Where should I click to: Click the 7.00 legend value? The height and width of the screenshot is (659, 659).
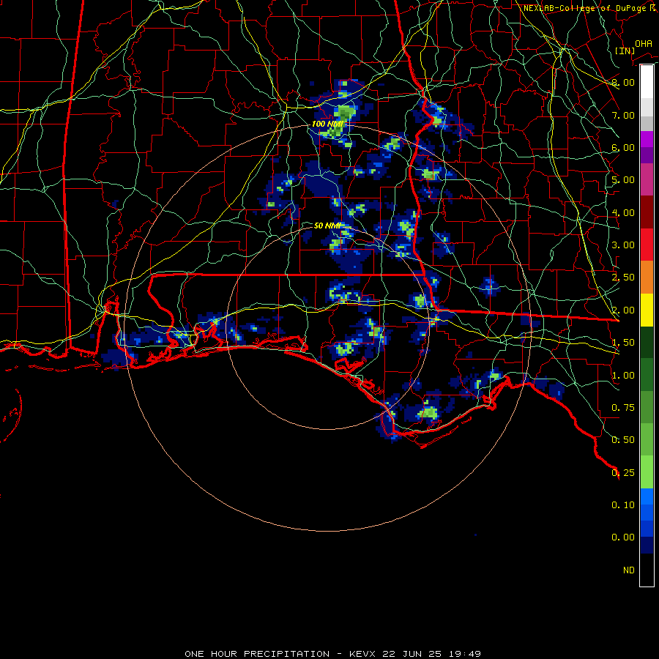pos(623,115)
